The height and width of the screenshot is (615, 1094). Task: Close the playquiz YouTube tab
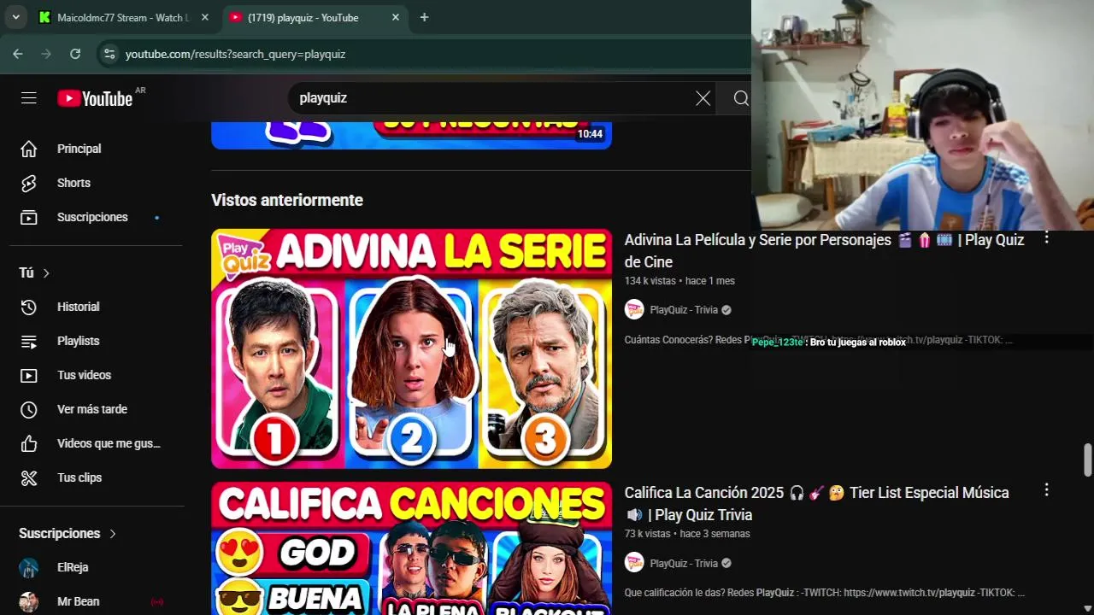pos(395,17)
